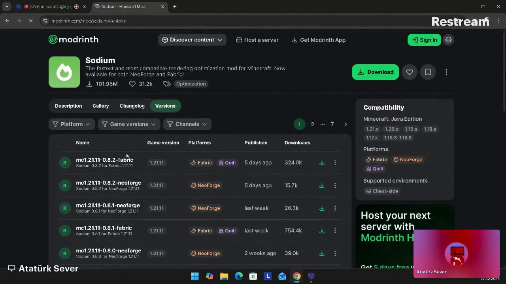The image size is (506, 284).
Task: Download mc1.21.11-0.8.0-neoforge via its row download icon
Action: (322, 253)
